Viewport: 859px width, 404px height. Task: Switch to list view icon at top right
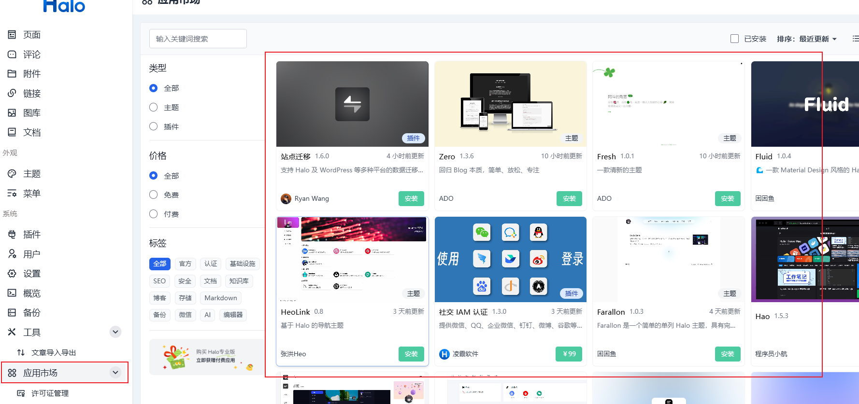click(855, 39)
